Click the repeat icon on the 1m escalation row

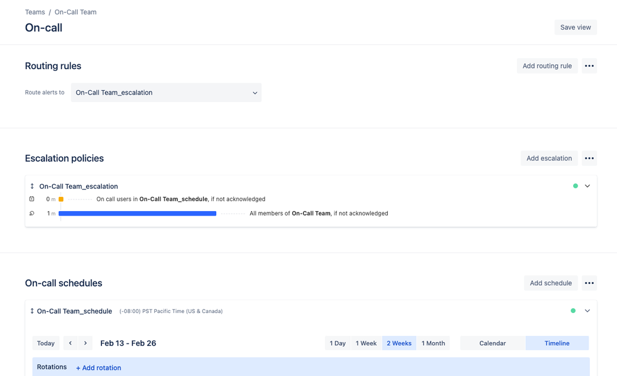coord(31,213)
